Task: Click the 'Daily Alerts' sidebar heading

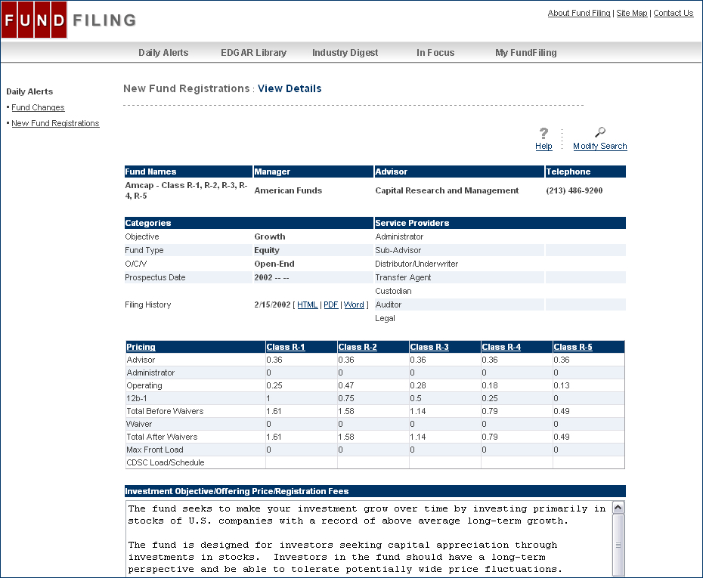Action: (29, 91)
